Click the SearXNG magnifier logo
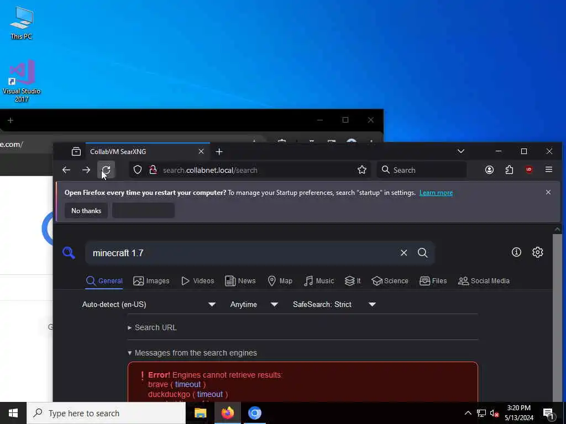 coord(69,253)
